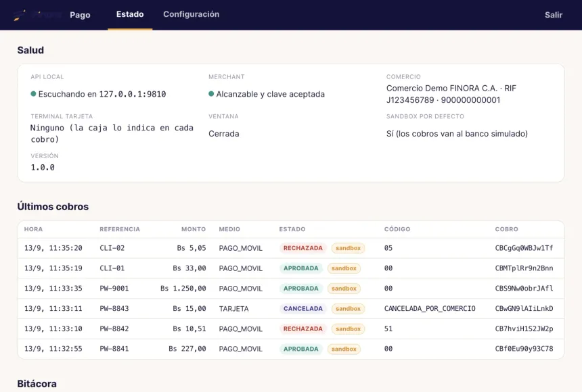Click reference CLI-02 in the table
This screenshot has height=392, width=582.
[112, 248]
